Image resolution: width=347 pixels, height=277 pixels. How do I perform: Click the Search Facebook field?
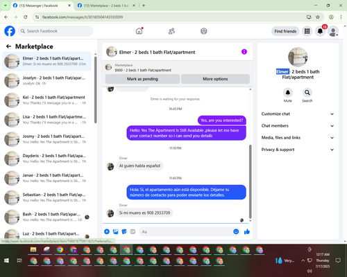56,31
